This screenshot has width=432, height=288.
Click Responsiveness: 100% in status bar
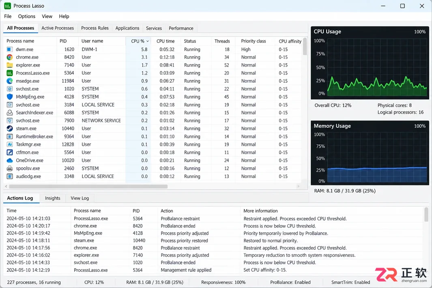click(x=223, y=282)
